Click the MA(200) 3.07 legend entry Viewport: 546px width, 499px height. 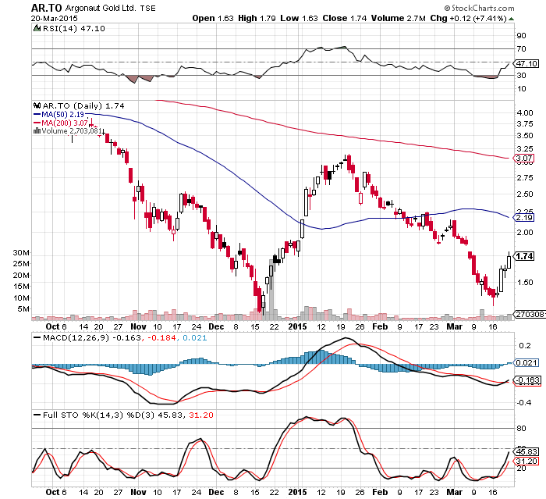65,123
